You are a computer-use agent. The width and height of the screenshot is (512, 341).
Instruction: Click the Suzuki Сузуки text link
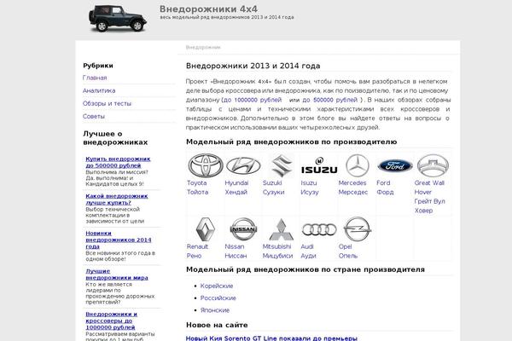pyautogui.click(x=273, y=188)
